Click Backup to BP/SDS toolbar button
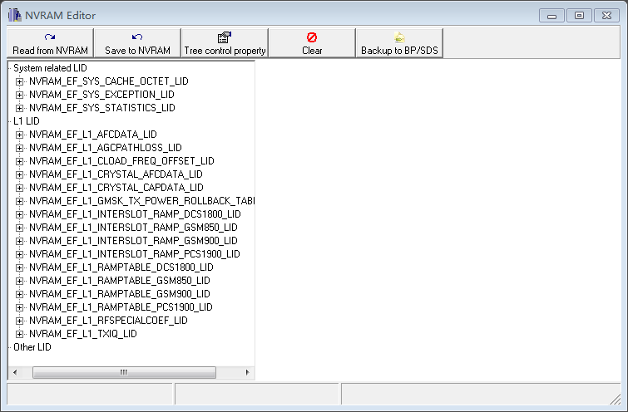Viewport: 628px width, 412px height. point(399,43)
